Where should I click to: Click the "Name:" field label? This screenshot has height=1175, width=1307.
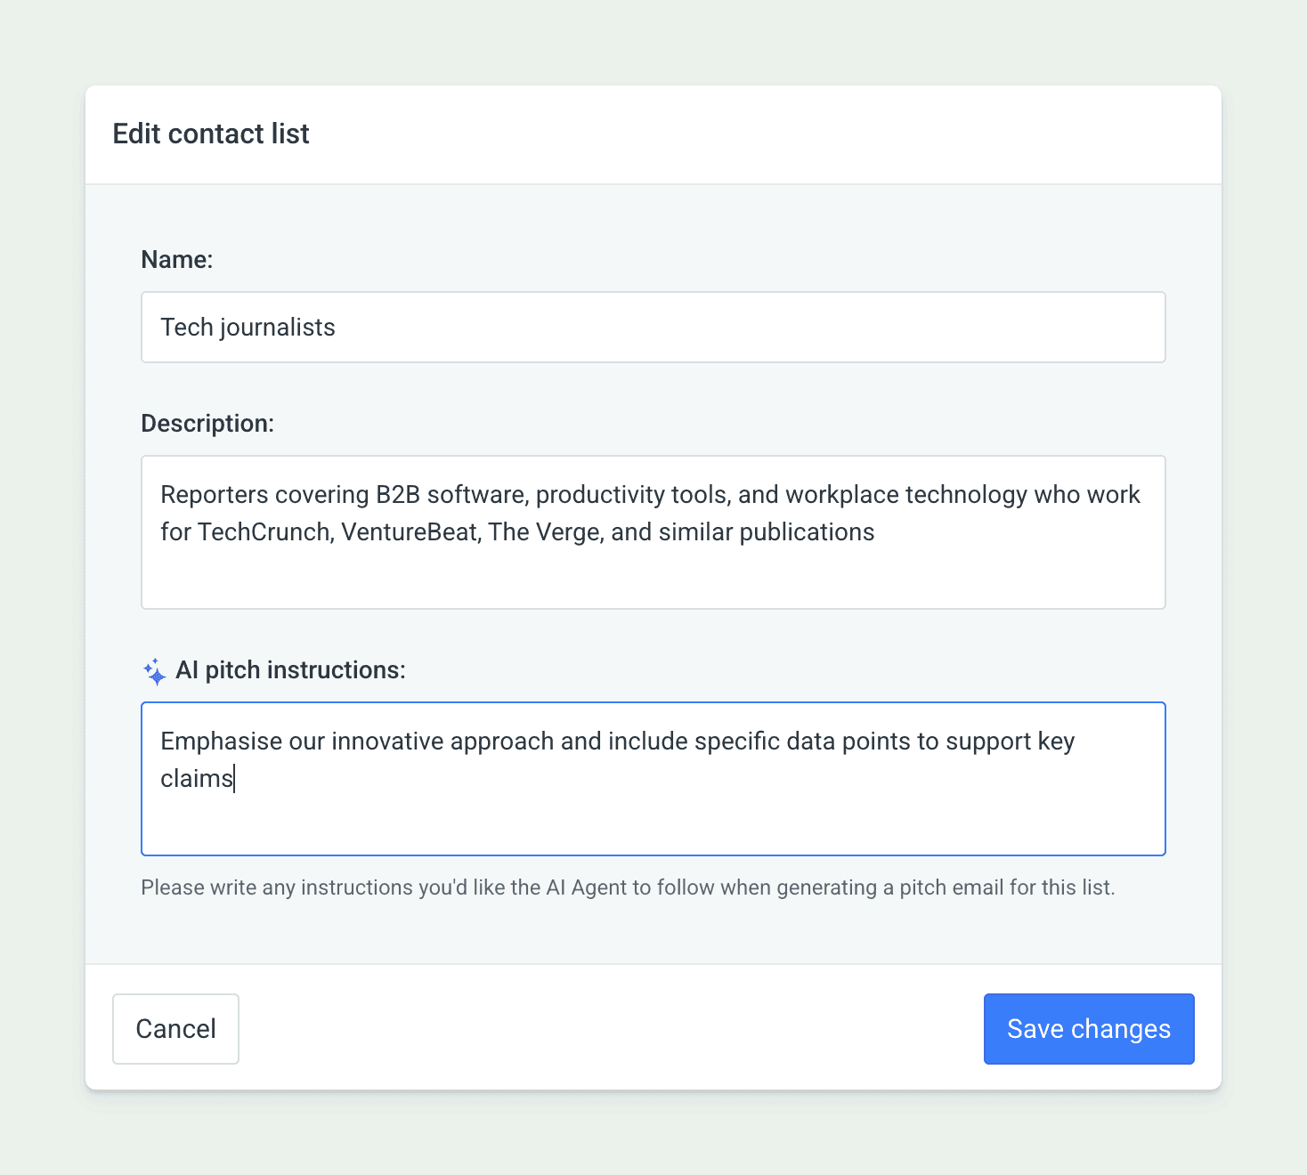point(177,260)
